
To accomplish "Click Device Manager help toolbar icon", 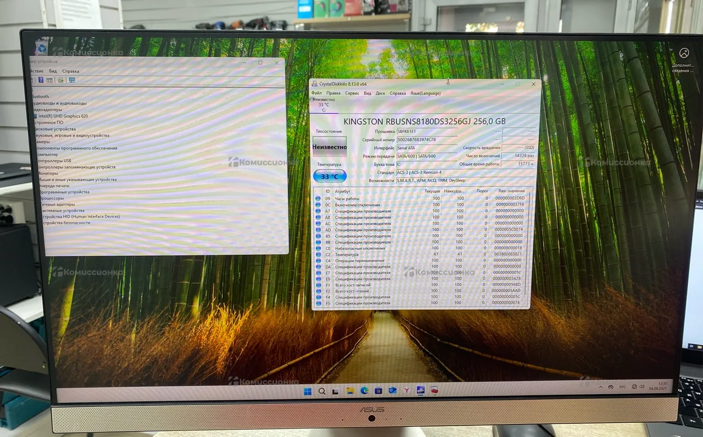I will (x=41, y=80).
